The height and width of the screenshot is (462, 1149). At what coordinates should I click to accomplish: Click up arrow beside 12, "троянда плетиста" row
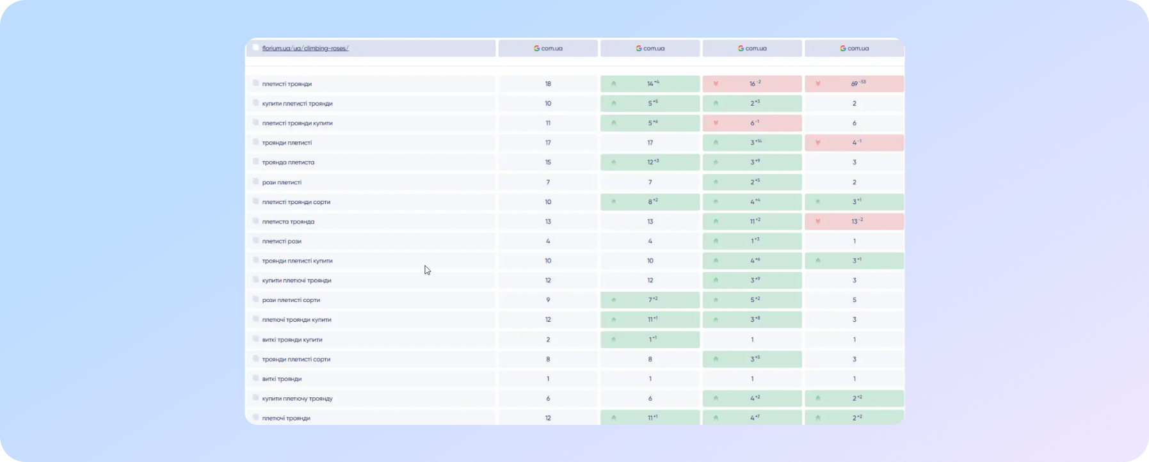[614, 163]
